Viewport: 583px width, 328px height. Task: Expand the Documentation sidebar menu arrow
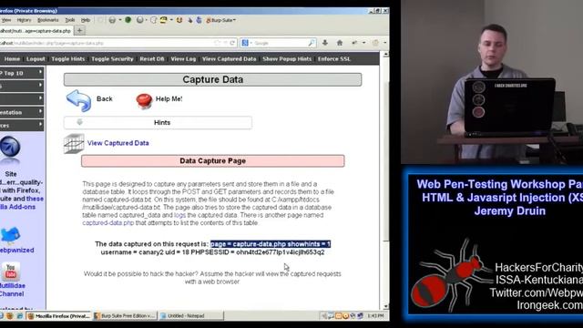pyautogui.click(x=40, y=111)
